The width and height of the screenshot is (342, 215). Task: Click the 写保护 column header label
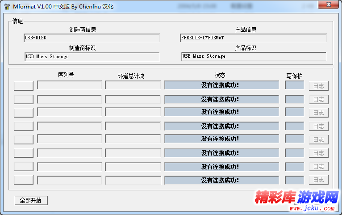(295, 76)
